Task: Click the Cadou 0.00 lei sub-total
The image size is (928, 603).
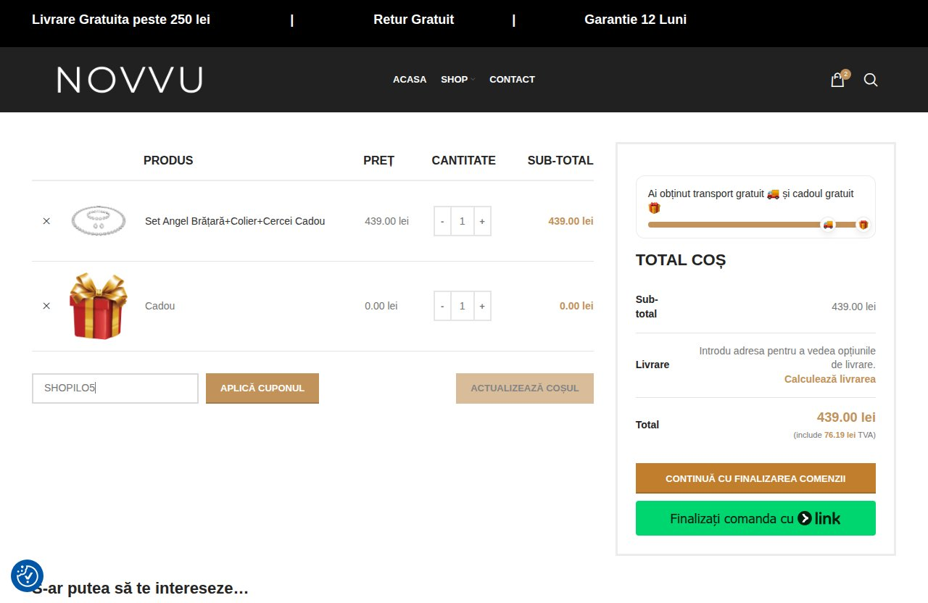Action: pyautogui.click(x=576, y=306)
